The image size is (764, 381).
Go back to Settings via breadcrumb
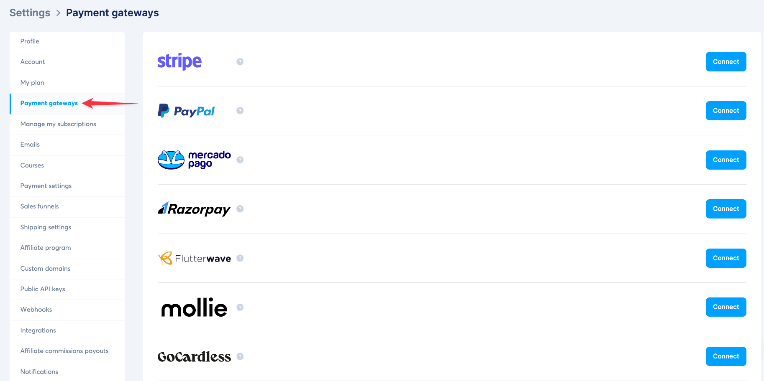30,13
